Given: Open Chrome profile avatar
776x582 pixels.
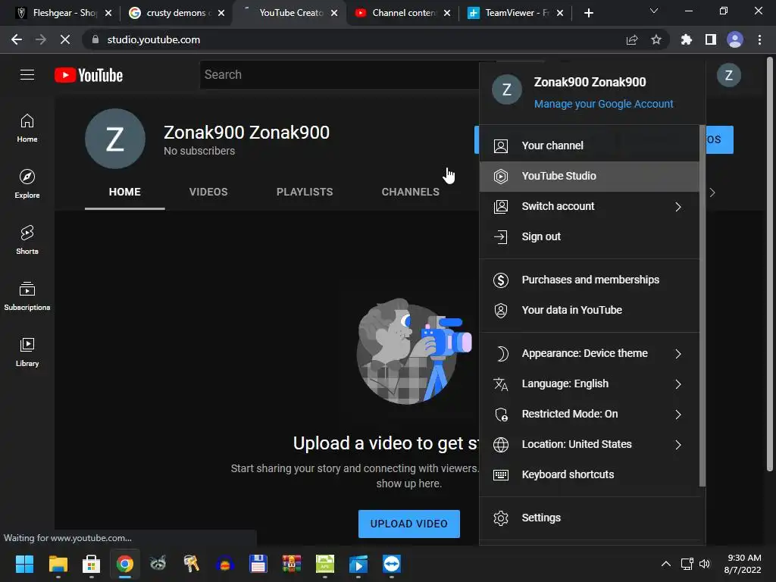Looking at the screenshot, I should point(734,39).
